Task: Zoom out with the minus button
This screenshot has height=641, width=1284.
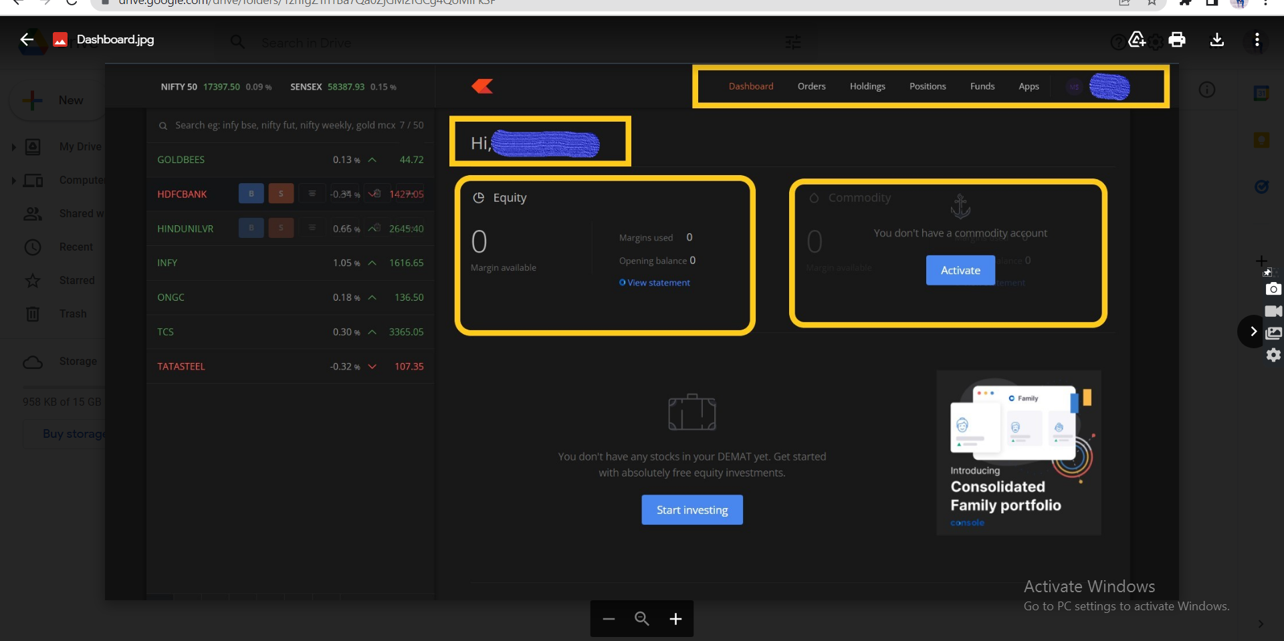Action: (609, 619)
